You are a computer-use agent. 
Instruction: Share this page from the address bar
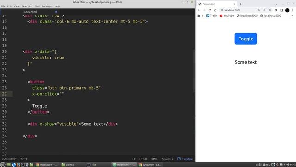click(x=264, y=10)
